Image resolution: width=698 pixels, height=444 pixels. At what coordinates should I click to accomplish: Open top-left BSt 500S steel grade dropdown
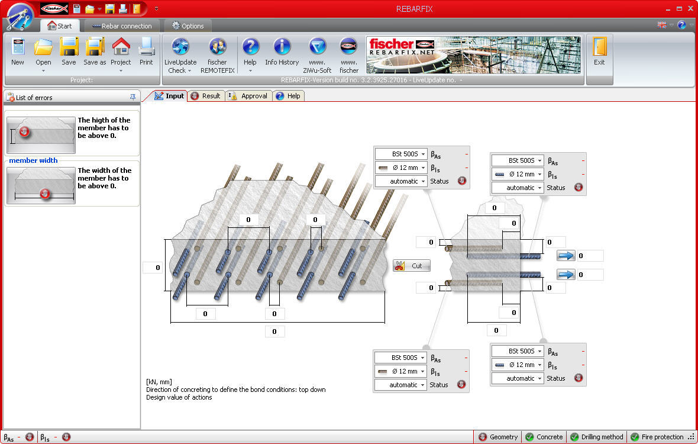[401, 154]
